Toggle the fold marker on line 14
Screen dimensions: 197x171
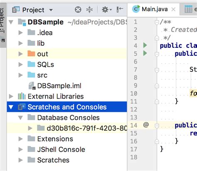pyautogui.click(x=157, y=126)
